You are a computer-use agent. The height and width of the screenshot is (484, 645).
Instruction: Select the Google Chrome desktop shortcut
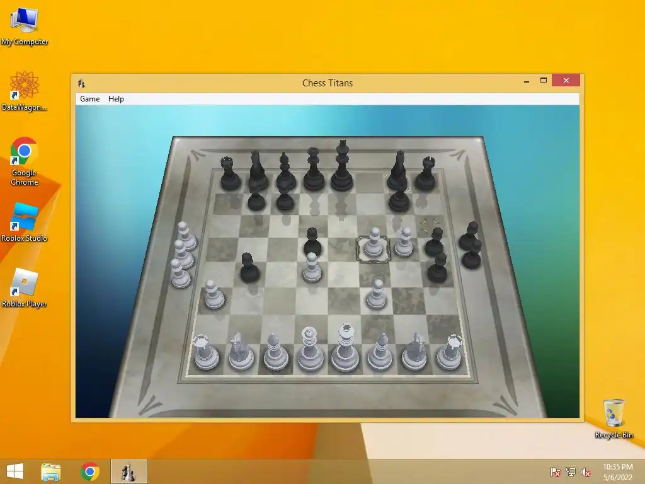[x=25, y=161]
